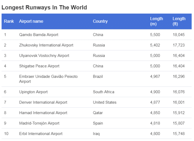
Task: Click the 18,045 feet length value
Action: pos(179,35)
